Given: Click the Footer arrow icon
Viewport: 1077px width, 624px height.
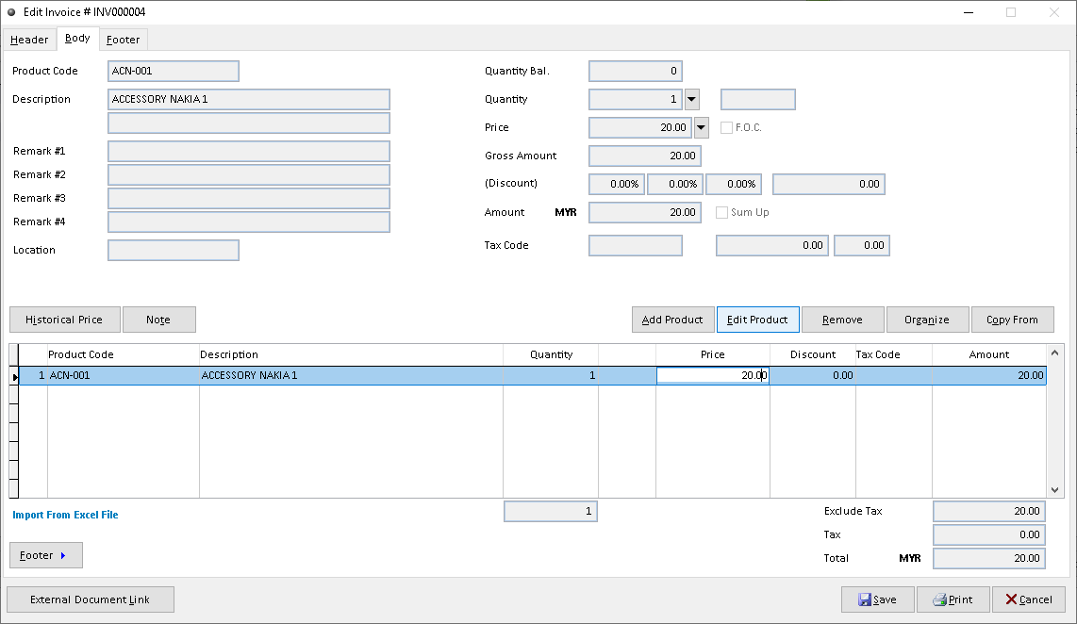Looking at the screenshot, I should point(64,555).
